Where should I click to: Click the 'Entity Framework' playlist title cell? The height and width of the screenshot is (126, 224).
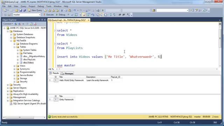pyautogui.click(x=66, y=99)
